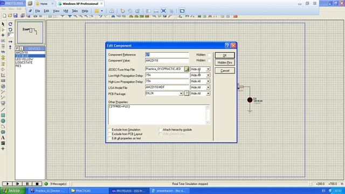Click the rotate anti-clockwise icon

tap(10, 30)
